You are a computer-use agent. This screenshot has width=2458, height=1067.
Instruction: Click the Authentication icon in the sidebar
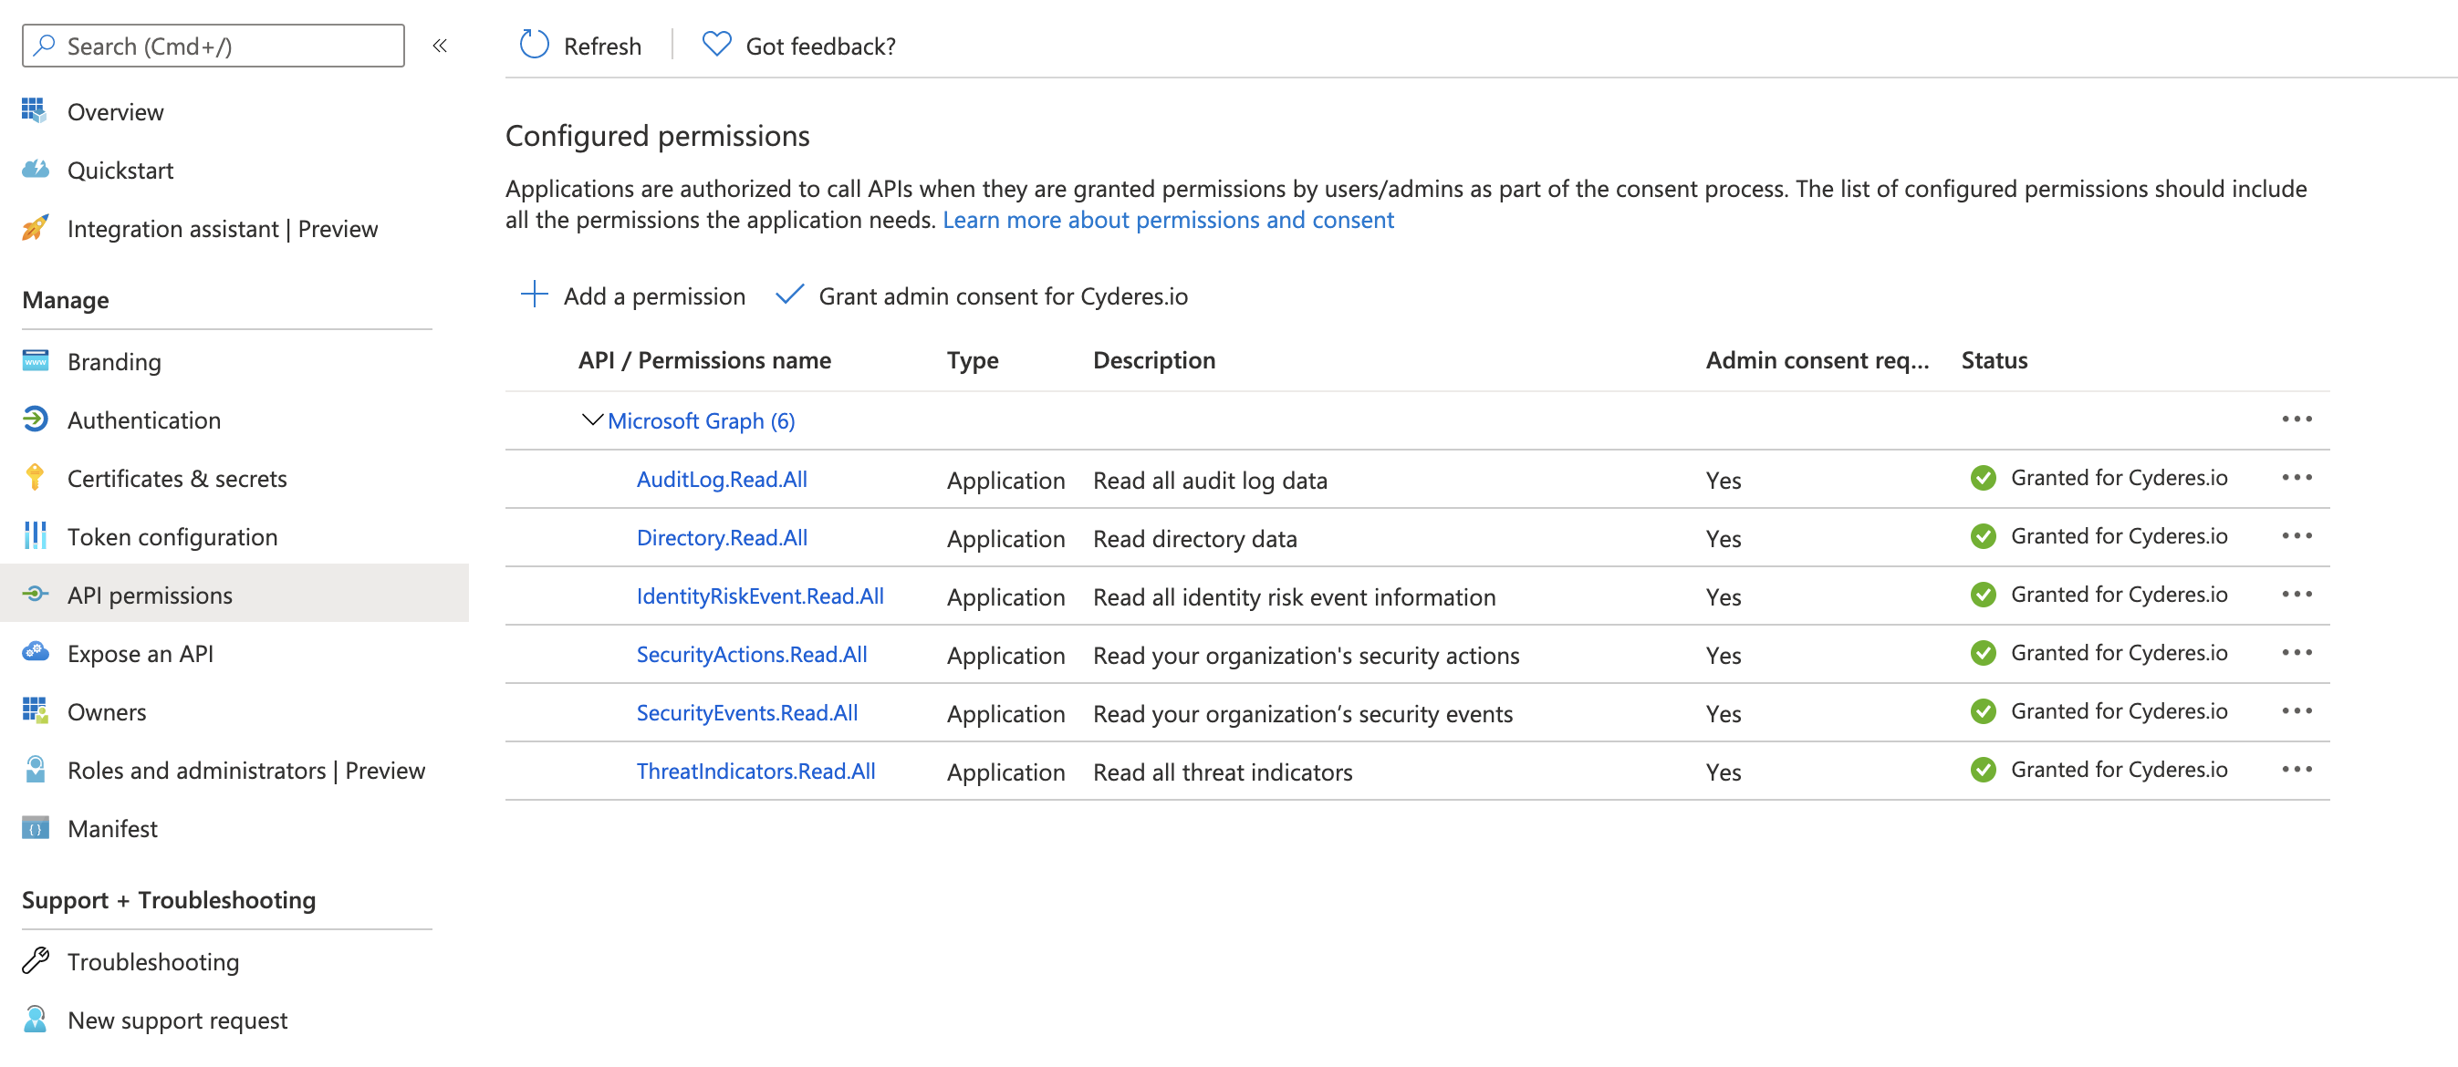tap(35, 420)
